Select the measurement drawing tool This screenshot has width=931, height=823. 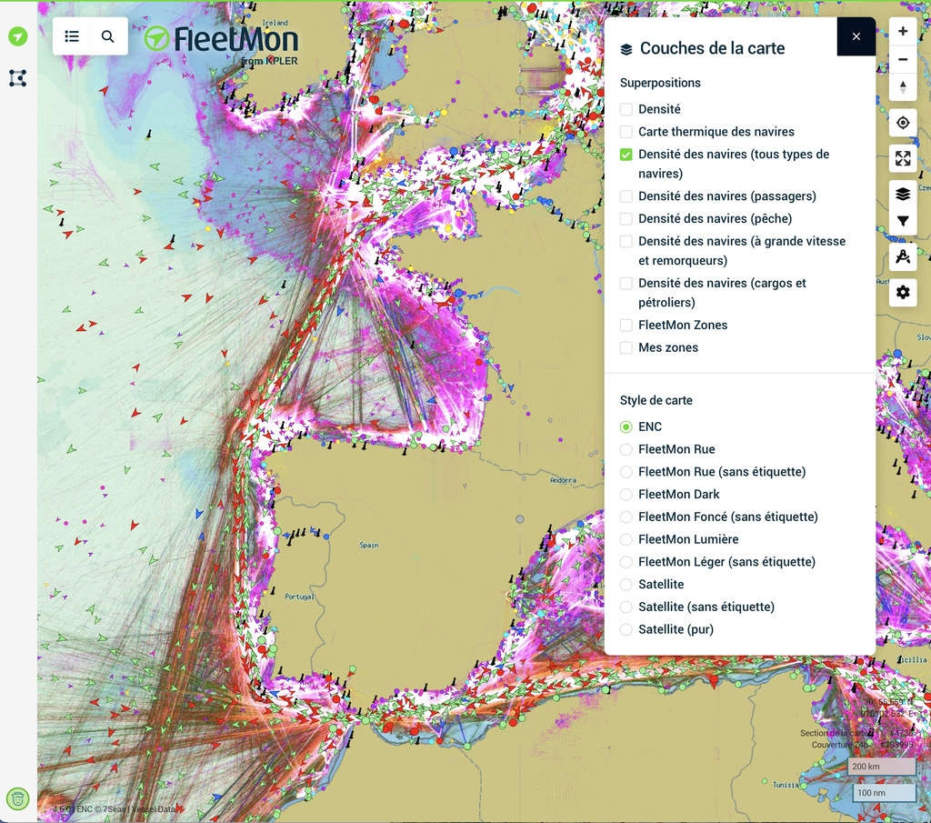tap(902, 257)
